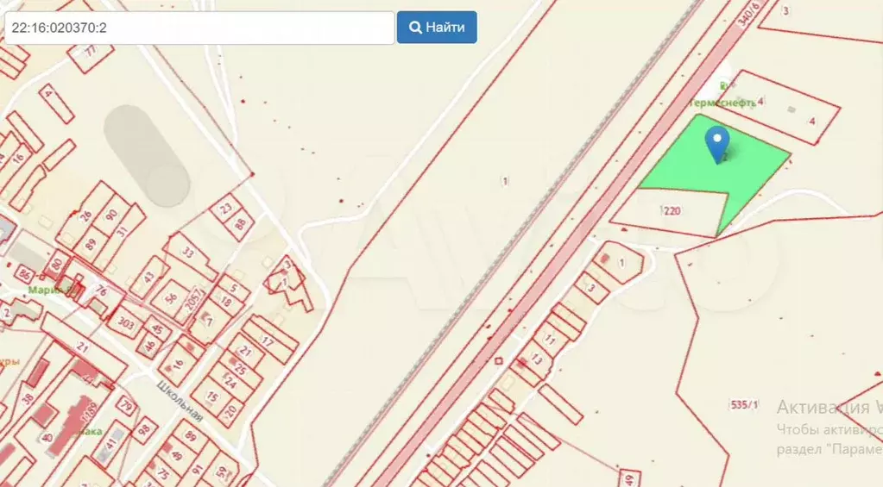Select parcel labeled 80
Image resolution: width=883 pixels, height=487 pixels.
56,265
